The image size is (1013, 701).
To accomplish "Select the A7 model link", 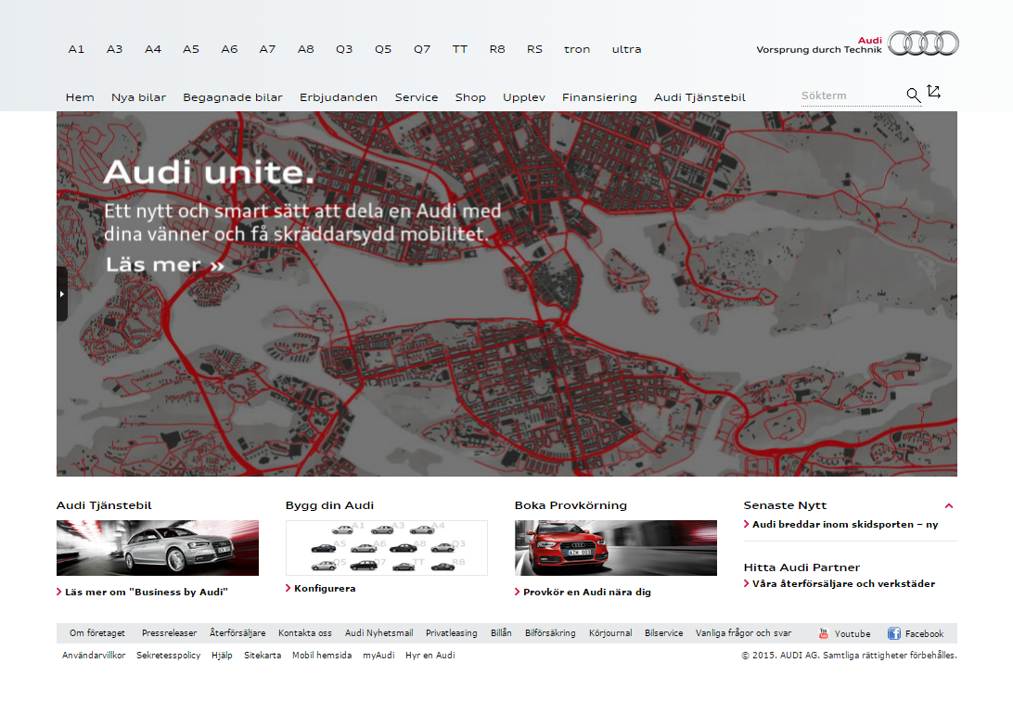I will pyautogui.click(x=267, y=49).
